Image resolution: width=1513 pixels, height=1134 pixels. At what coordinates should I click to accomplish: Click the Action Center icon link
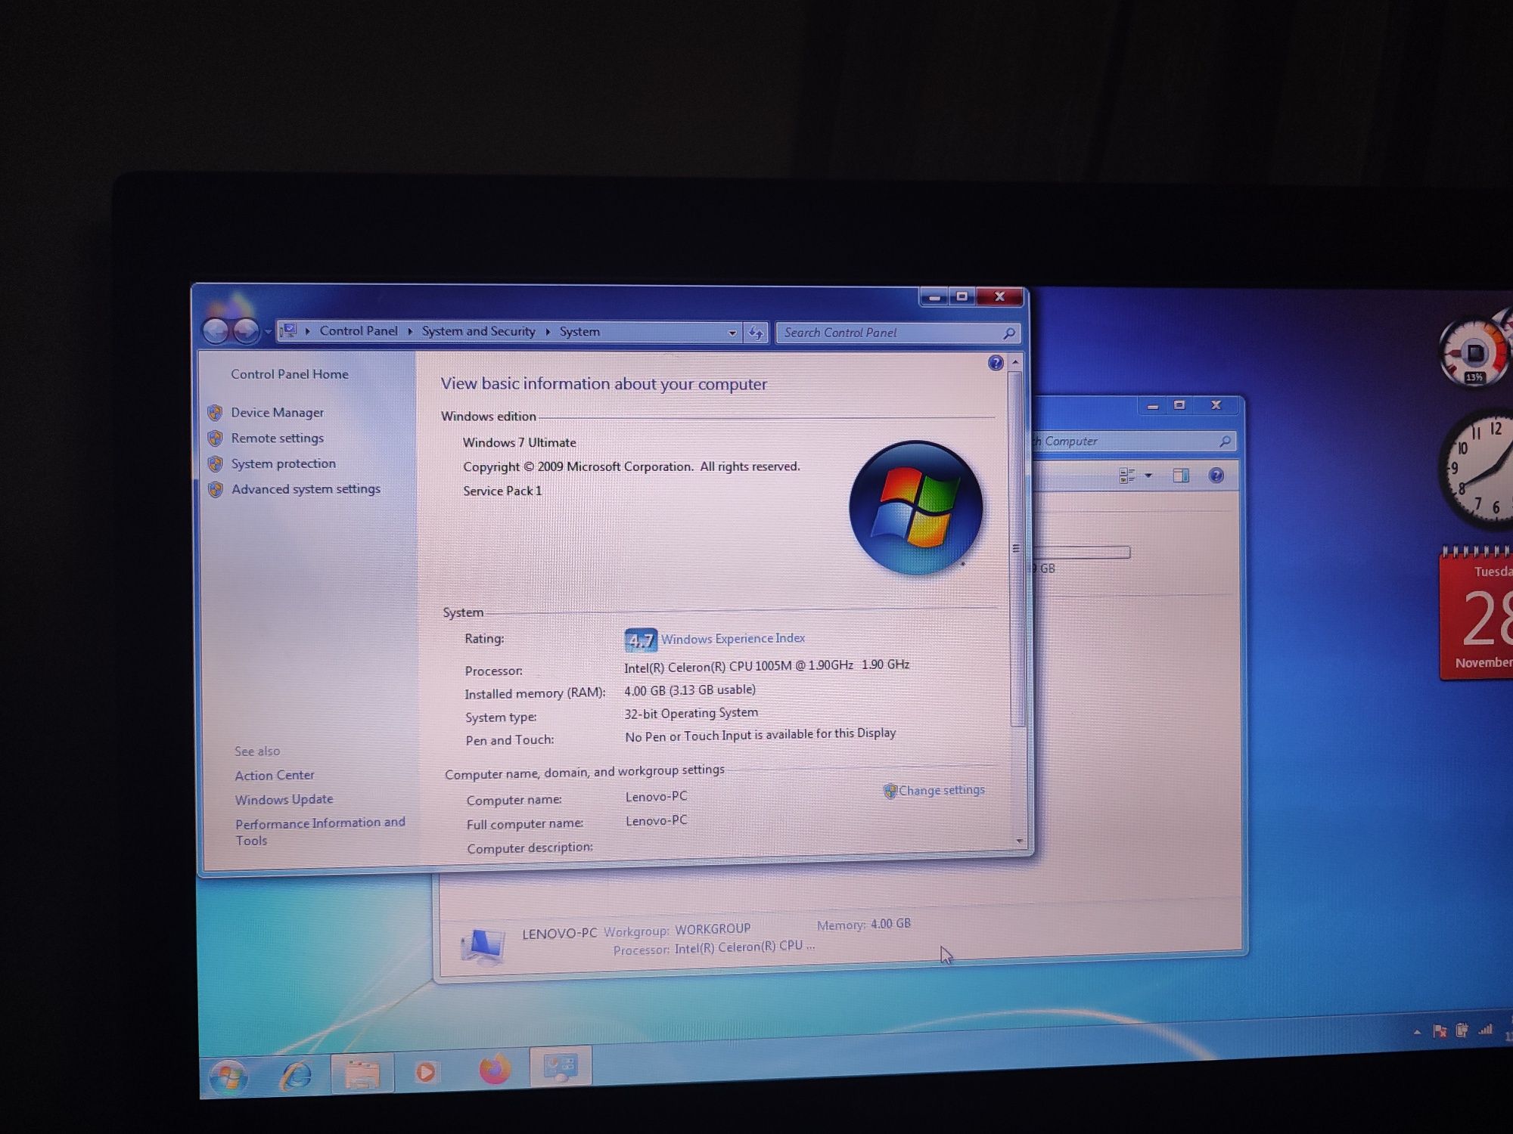click(x=274, y=776)
